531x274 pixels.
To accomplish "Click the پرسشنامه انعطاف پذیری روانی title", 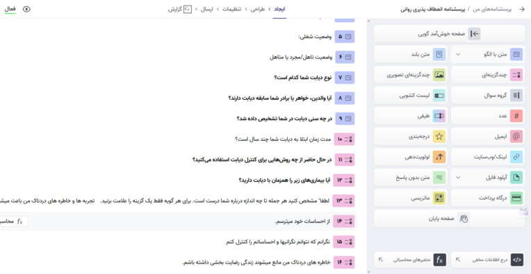I will click(x=433, y=10).
